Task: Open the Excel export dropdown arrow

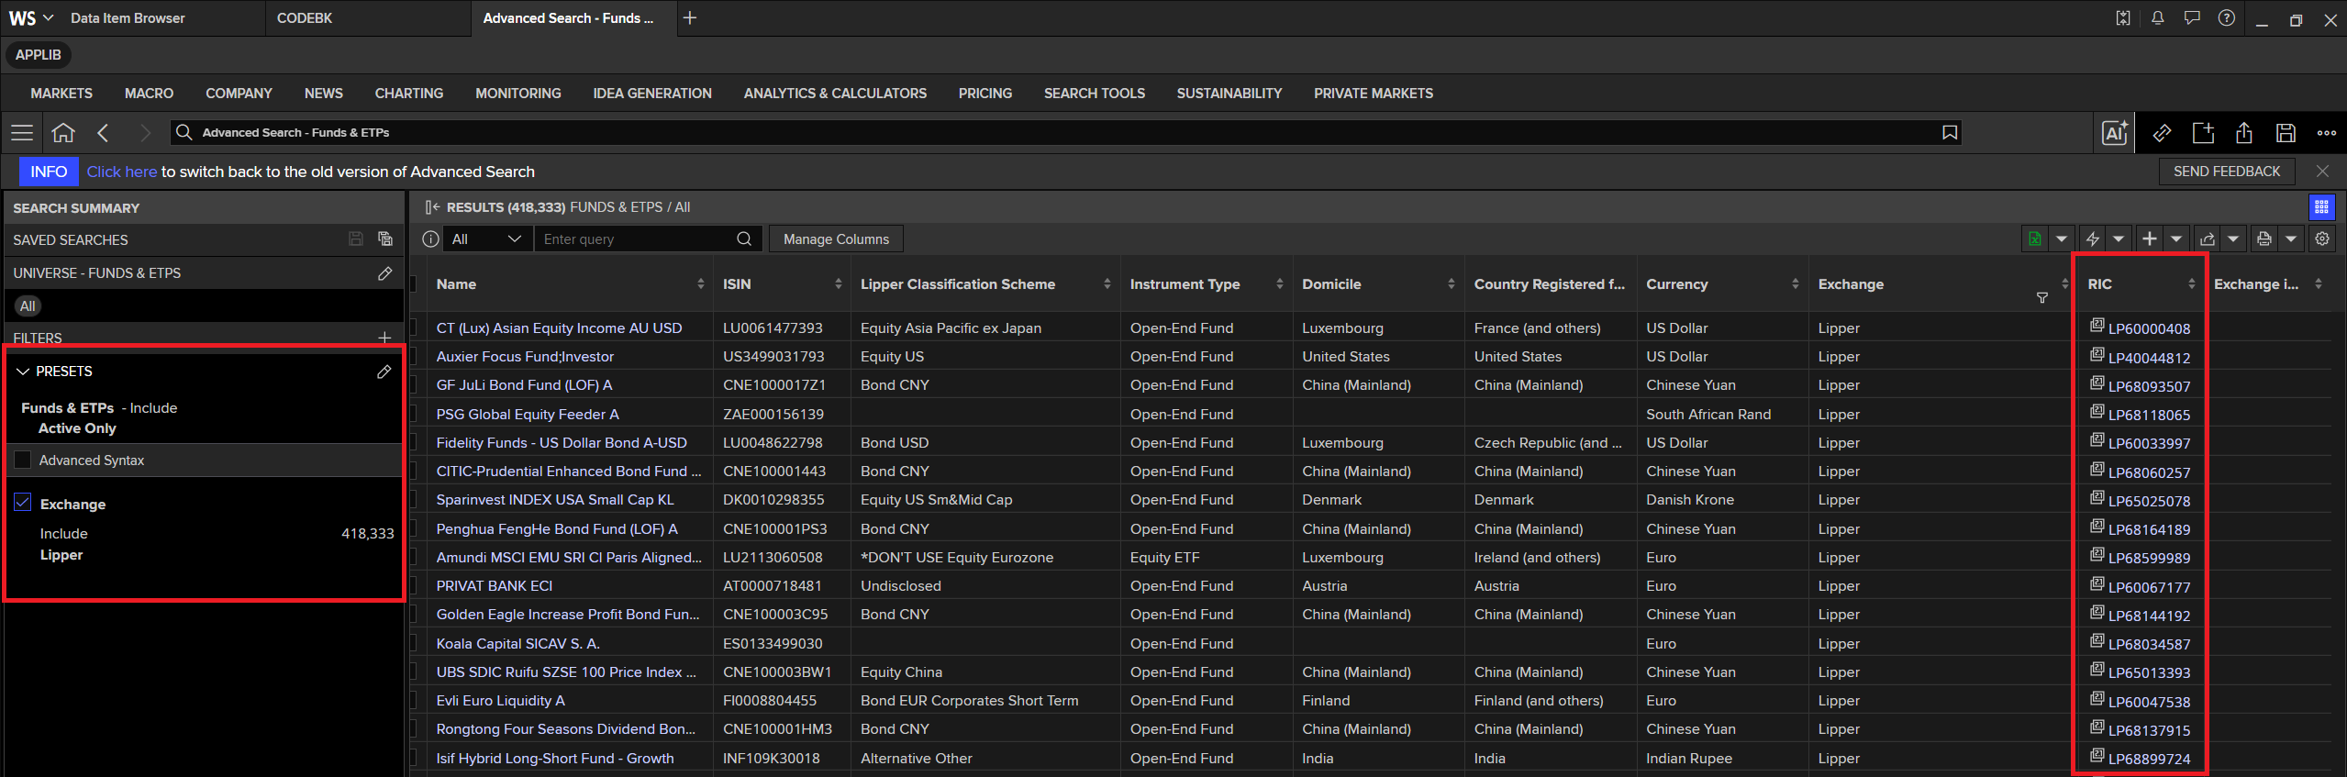Action: click(2062, 239)
